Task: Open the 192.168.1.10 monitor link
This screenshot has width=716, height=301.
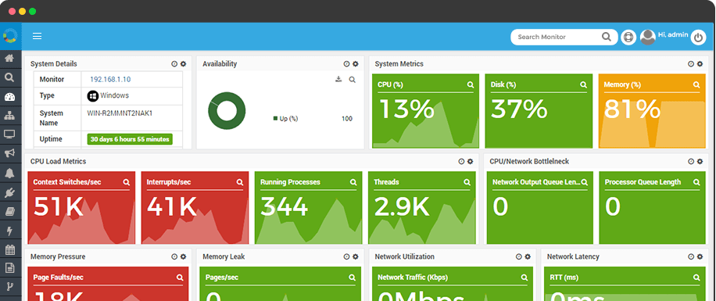Action: 110,80
